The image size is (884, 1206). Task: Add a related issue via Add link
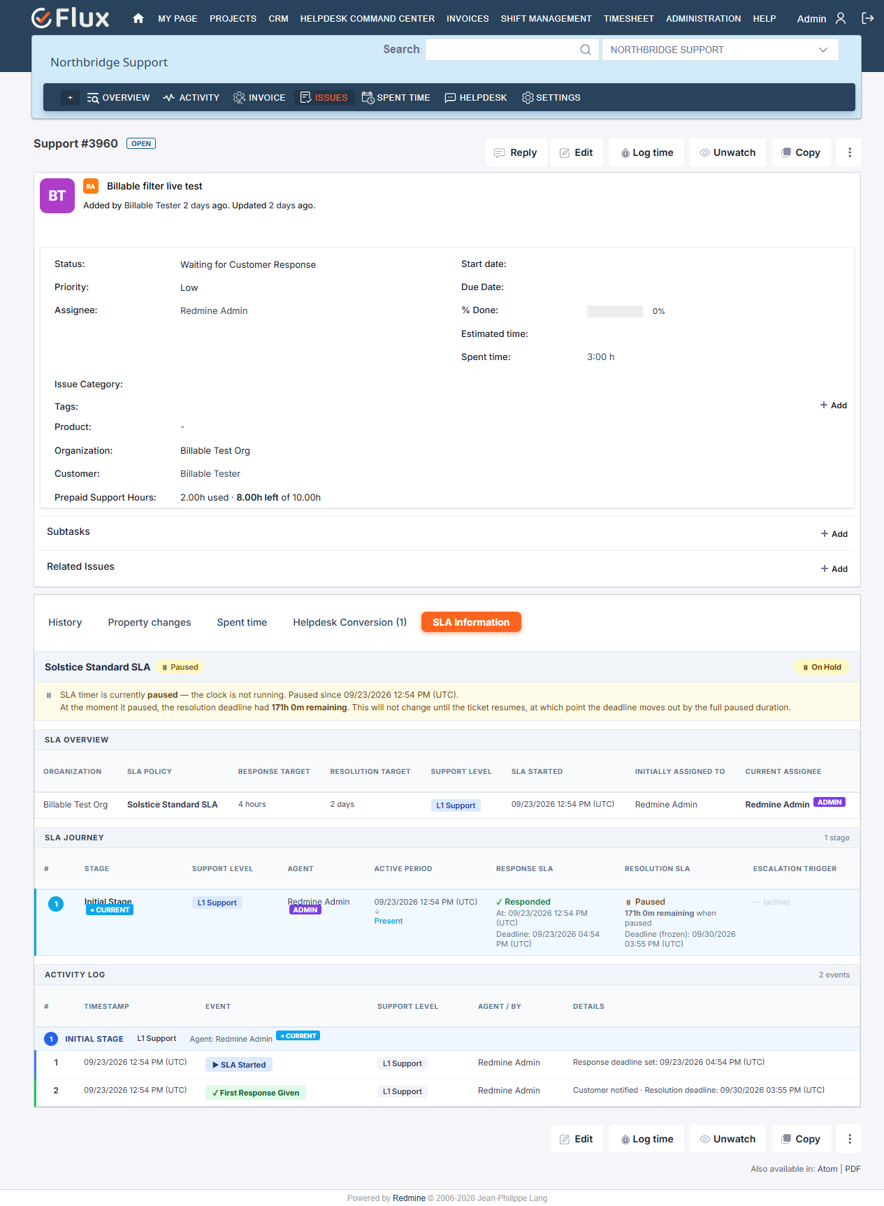834,569
